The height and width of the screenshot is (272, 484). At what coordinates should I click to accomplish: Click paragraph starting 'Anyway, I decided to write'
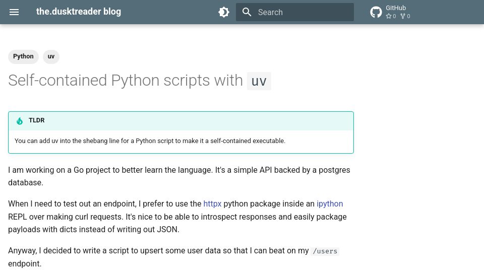[x=174, y=257]
